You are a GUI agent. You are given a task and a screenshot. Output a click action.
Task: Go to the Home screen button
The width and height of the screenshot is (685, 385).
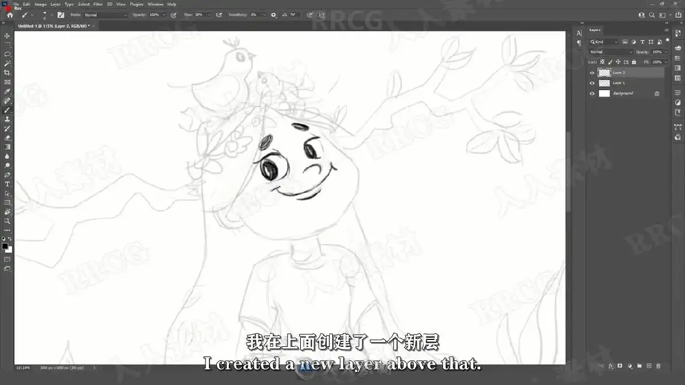pyautogui.click(x=10, y=15)
